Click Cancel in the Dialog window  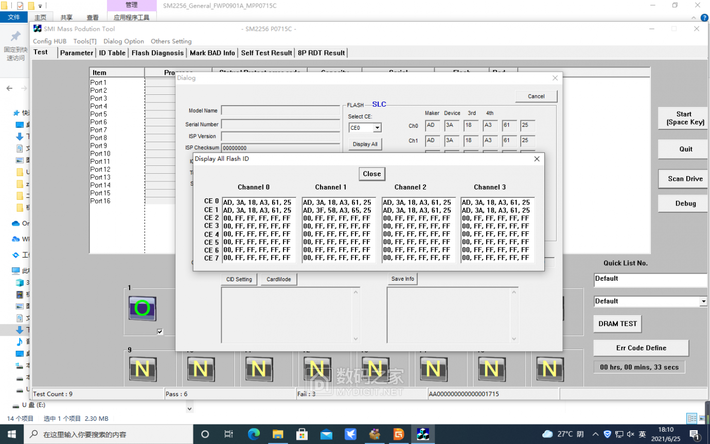(536, 96)
